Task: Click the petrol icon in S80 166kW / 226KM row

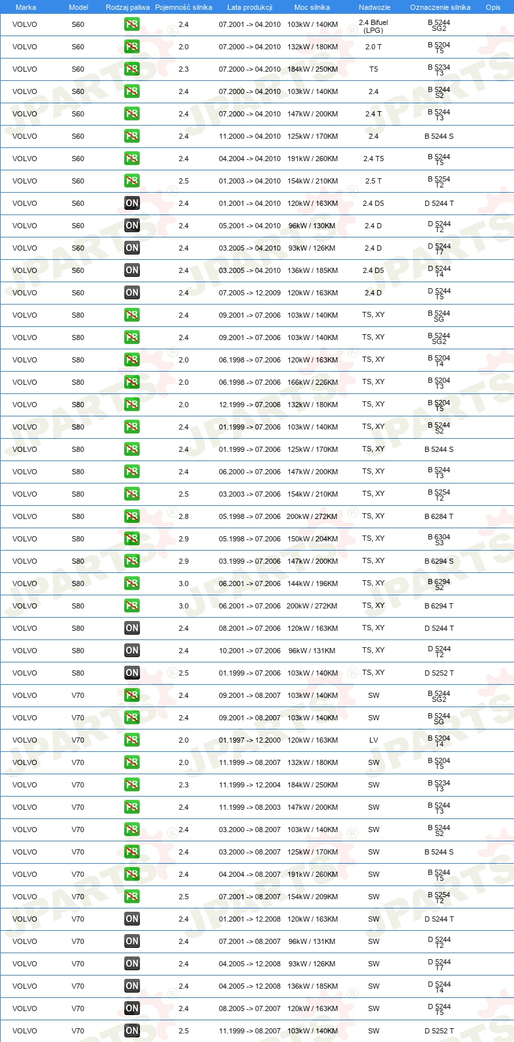Action: point(132,382)
